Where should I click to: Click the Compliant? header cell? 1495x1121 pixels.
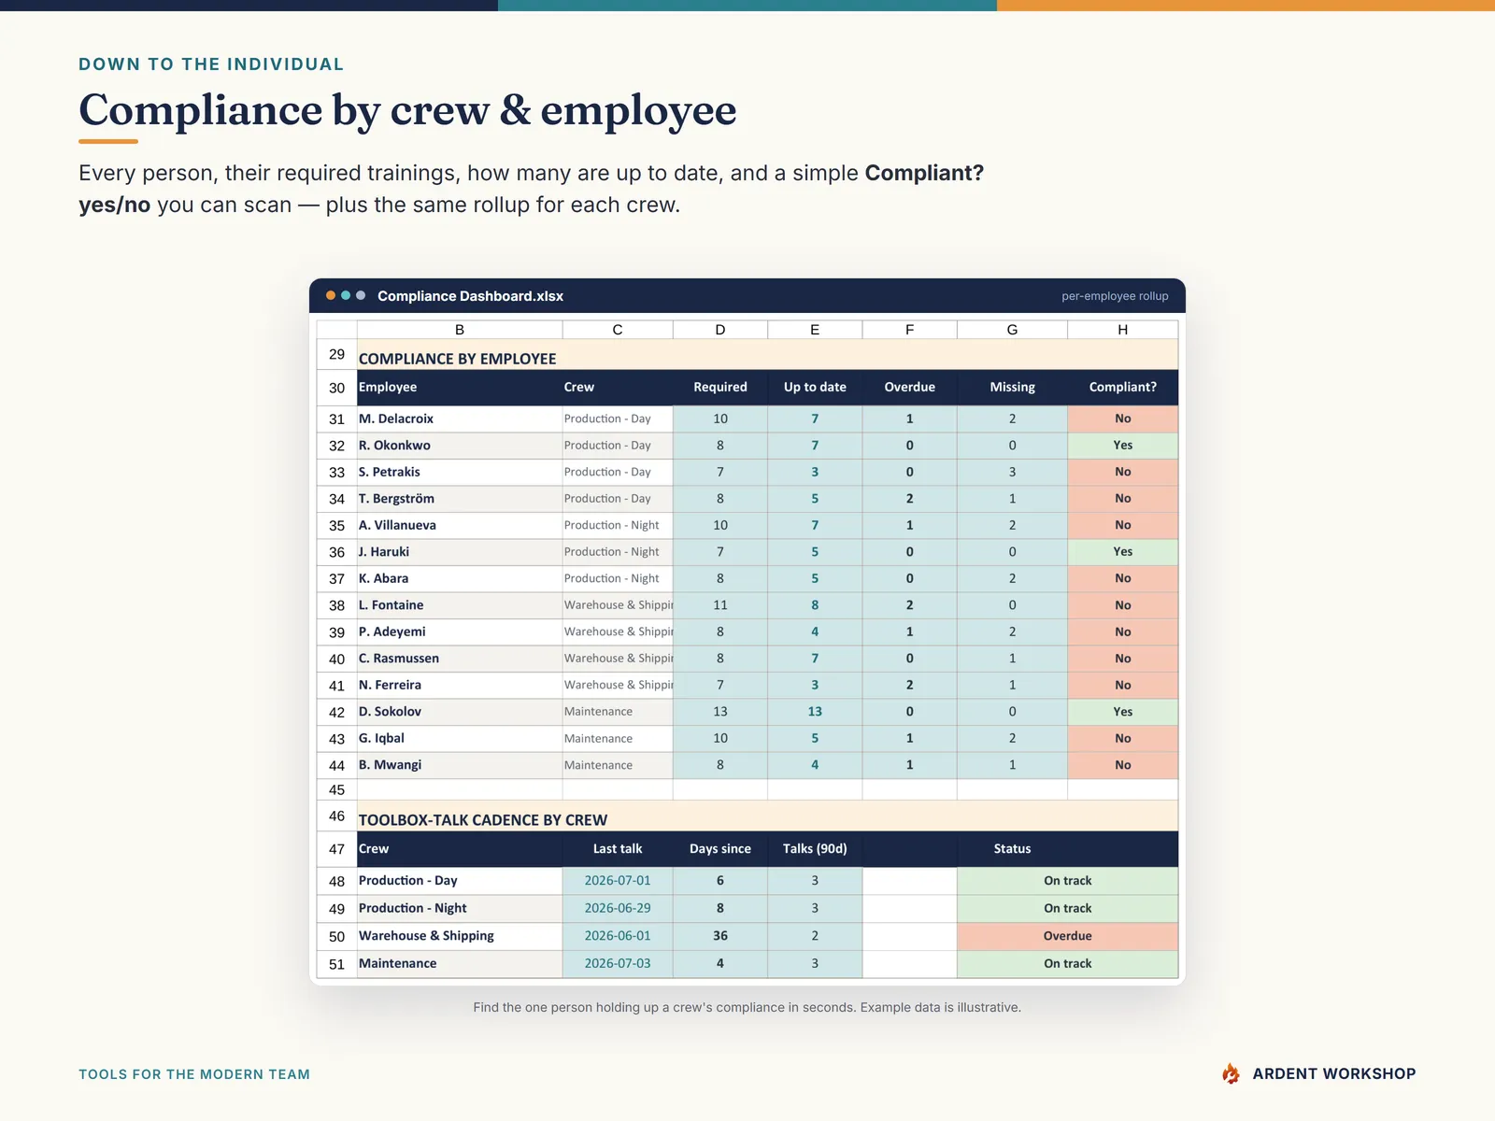[x=1123, y=387]
